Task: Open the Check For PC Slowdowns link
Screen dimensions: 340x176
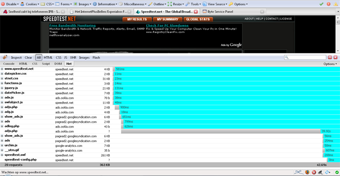Action: coord(167,25)
